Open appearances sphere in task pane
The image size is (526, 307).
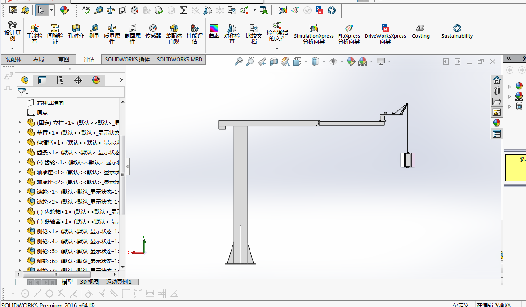point(497,123)
